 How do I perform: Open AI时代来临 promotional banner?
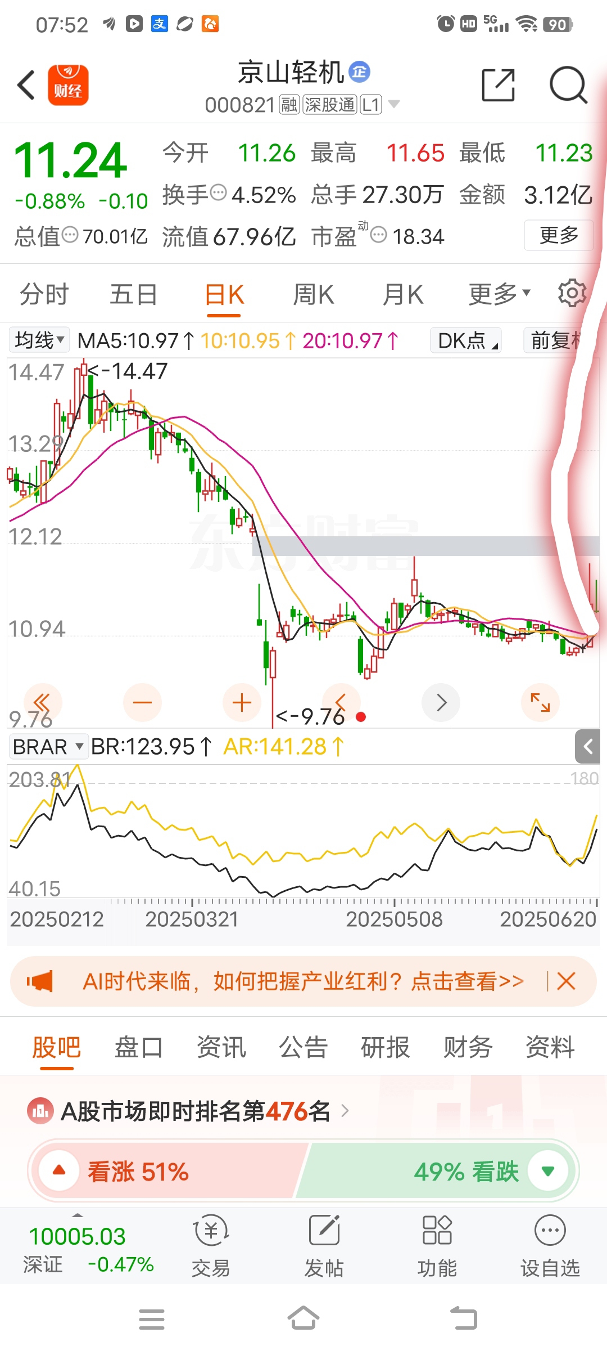click(x=303, y=981)
